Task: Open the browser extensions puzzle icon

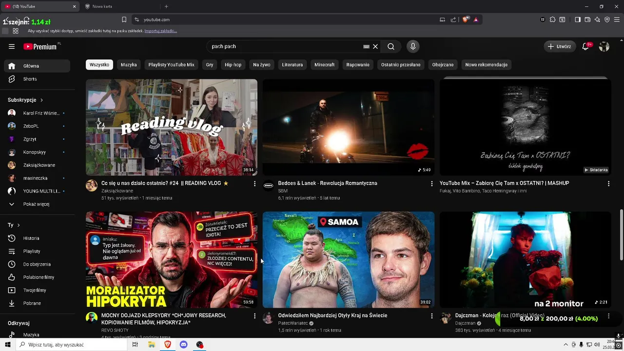Action: pos(552,19)
